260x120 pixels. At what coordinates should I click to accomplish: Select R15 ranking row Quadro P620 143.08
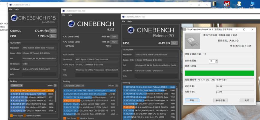(x=32, y=94)
